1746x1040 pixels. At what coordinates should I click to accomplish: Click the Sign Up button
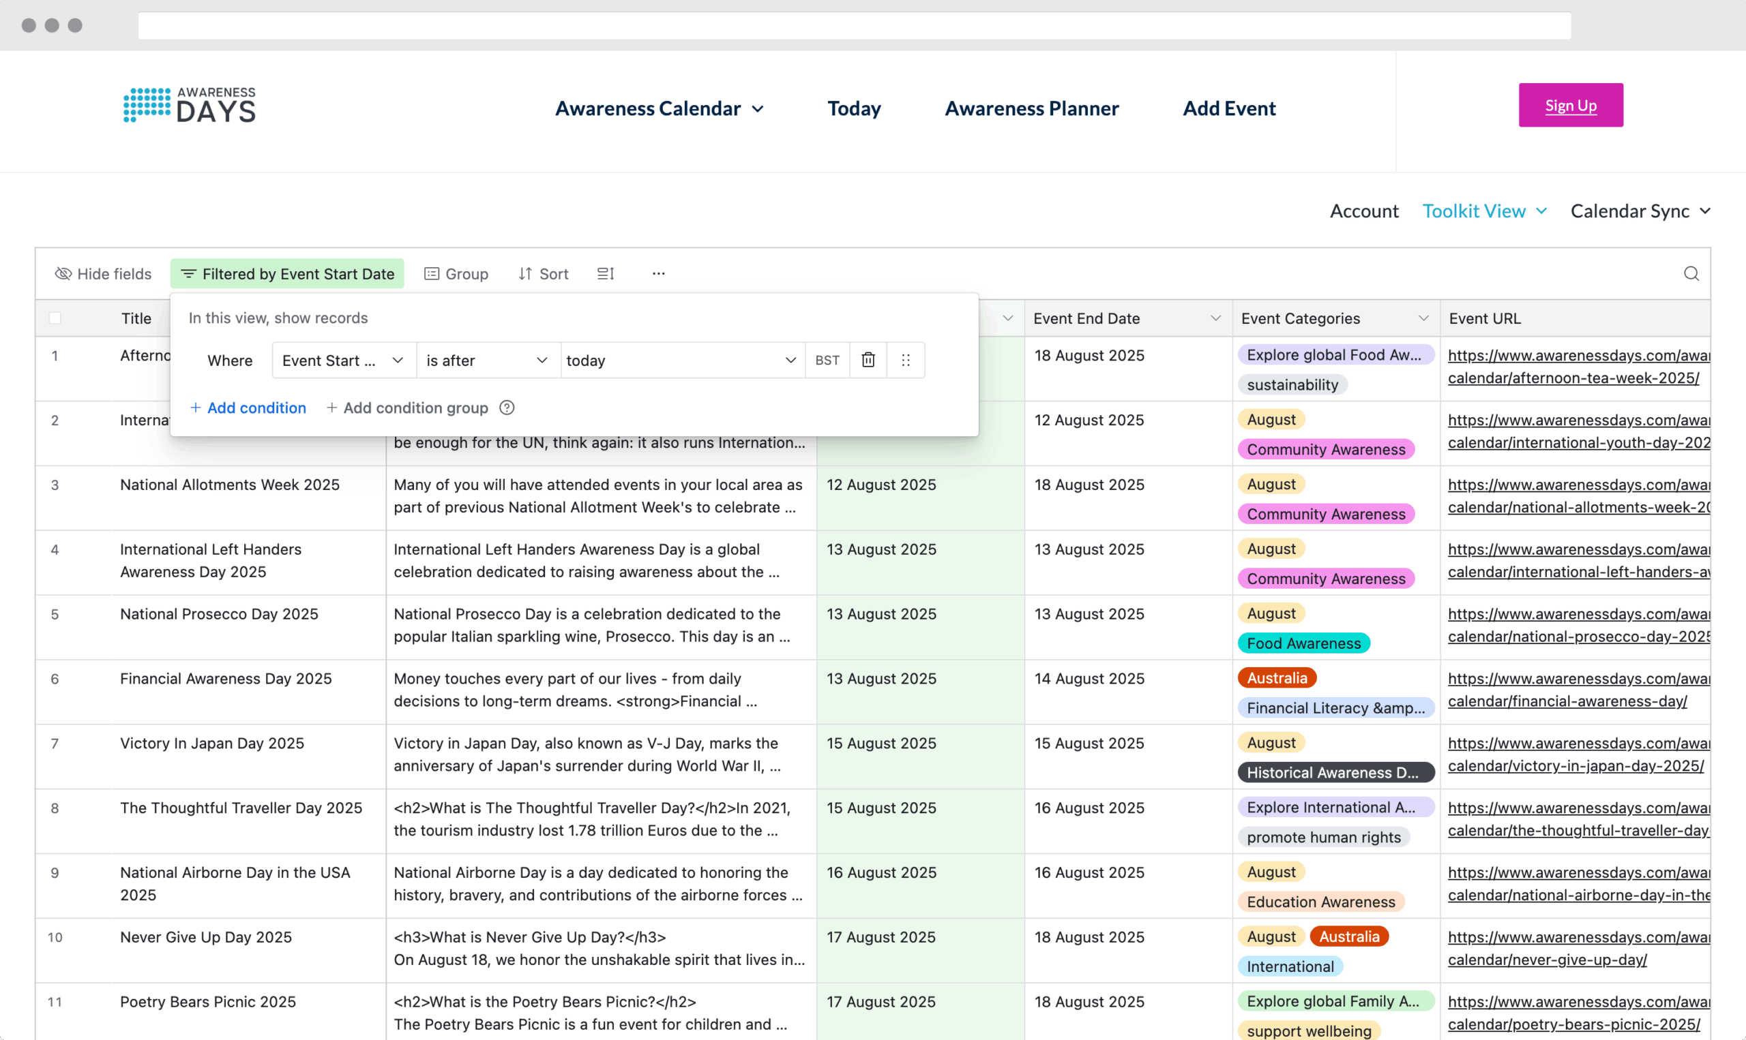pyautogui.click(x=1570, y=106)
